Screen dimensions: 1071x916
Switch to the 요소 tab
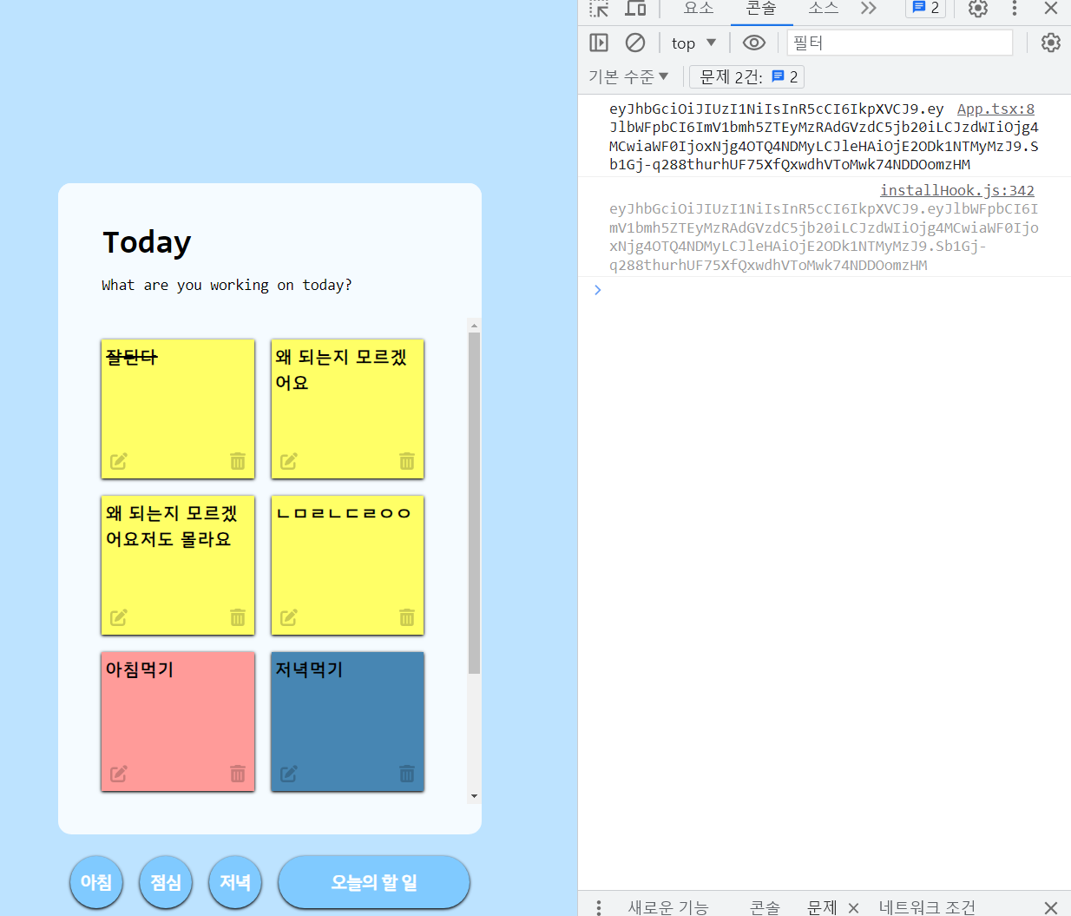699,9
